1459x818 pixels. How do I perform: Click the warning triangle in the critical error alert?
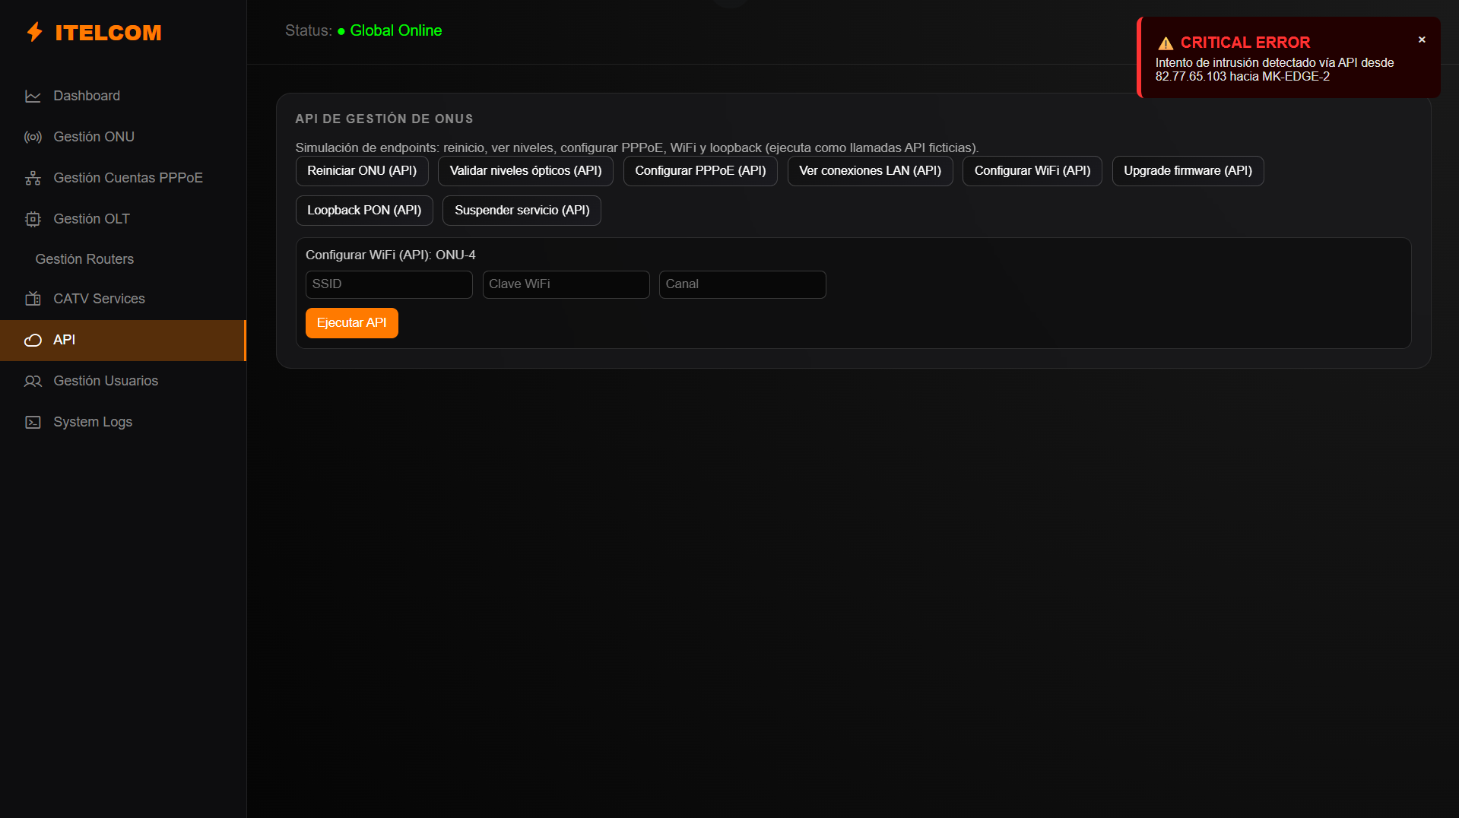[1166, 43]
